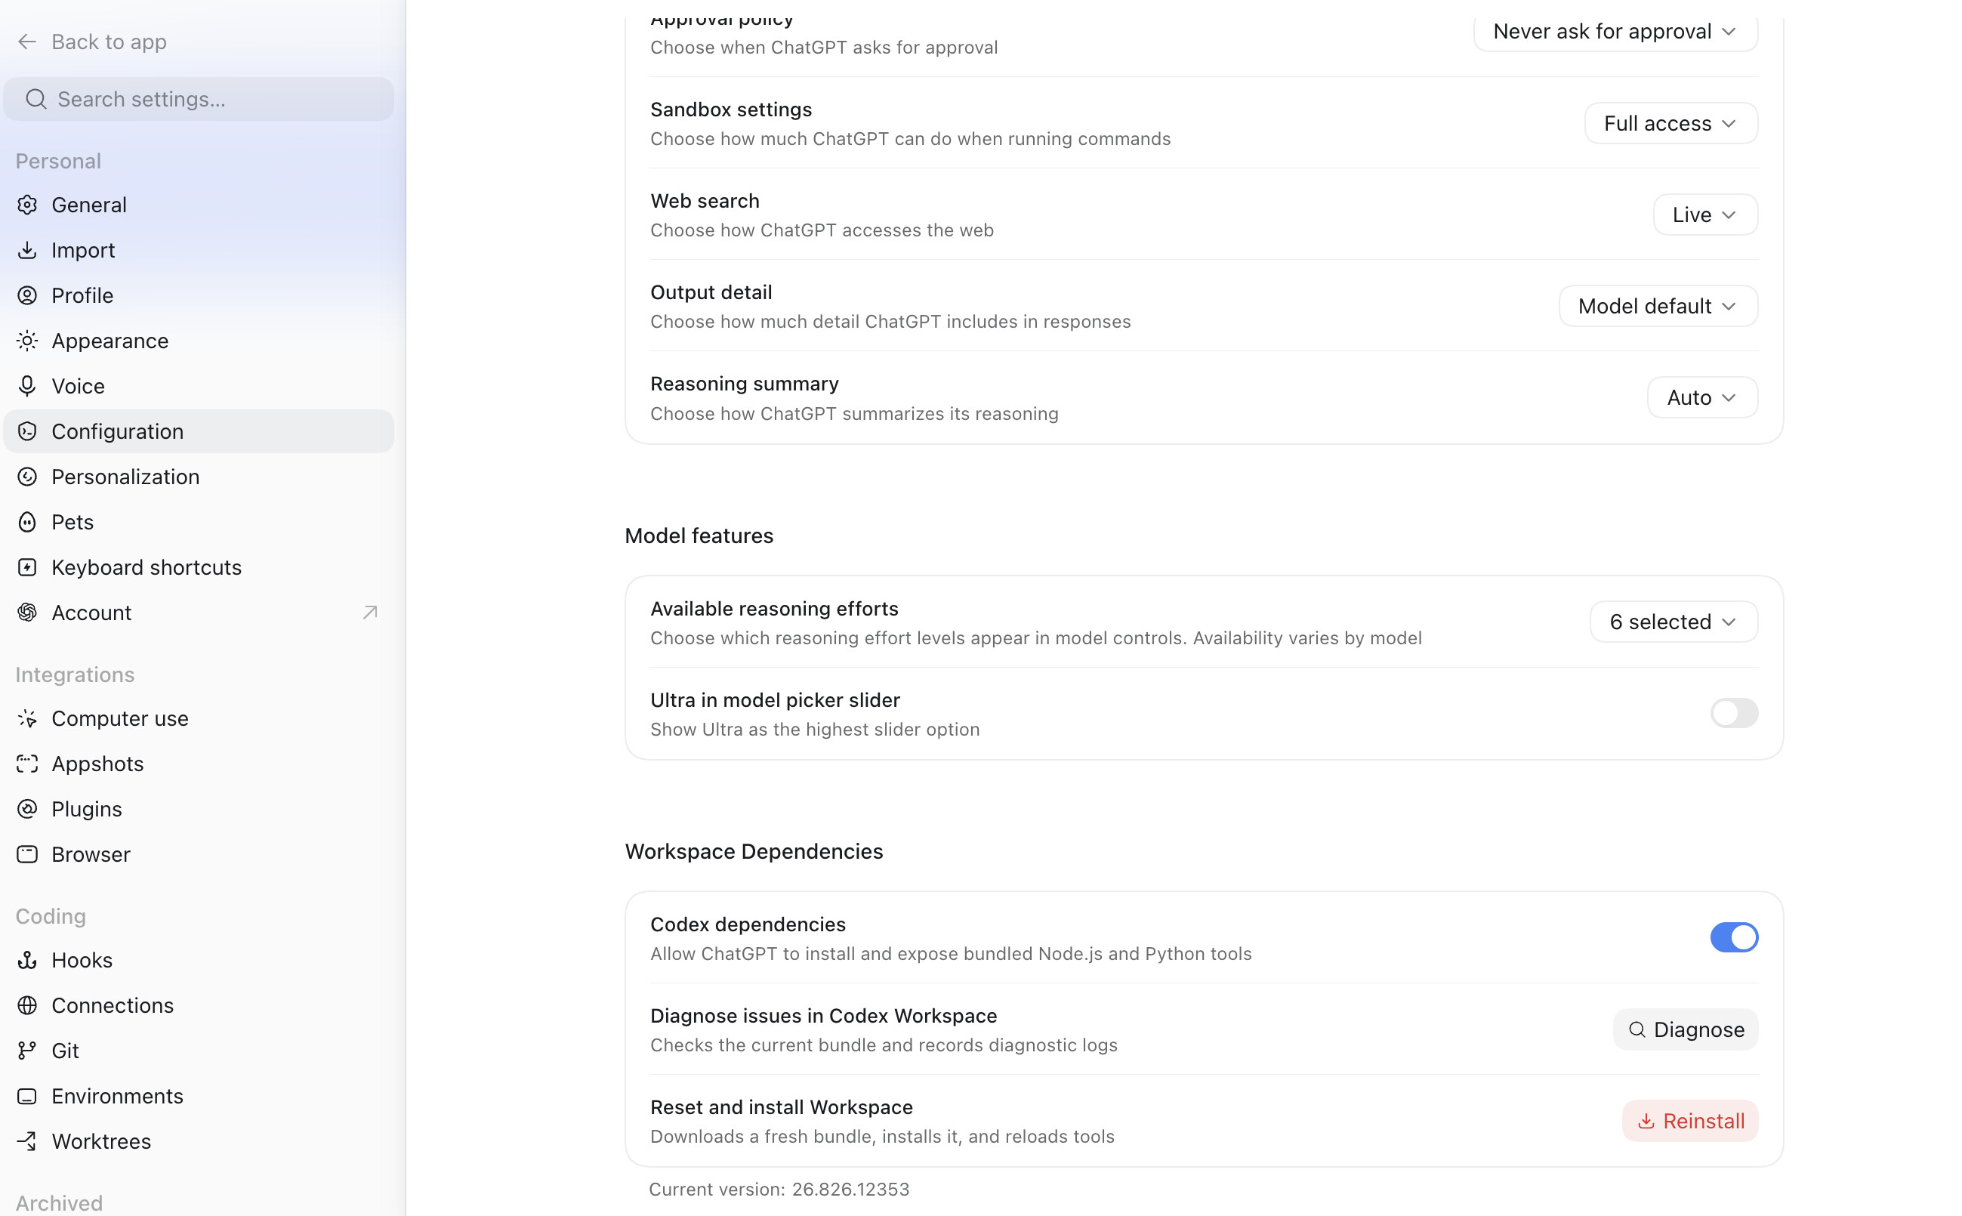Image resolution: width=1962 pixels, height=1216 pixels.
Task: Click the Computer use cursor icon
Action: (27, 718)
